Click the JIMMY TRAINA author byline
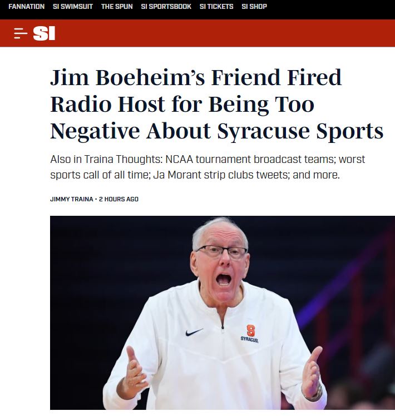395x416 pixels. click(72, 199)
